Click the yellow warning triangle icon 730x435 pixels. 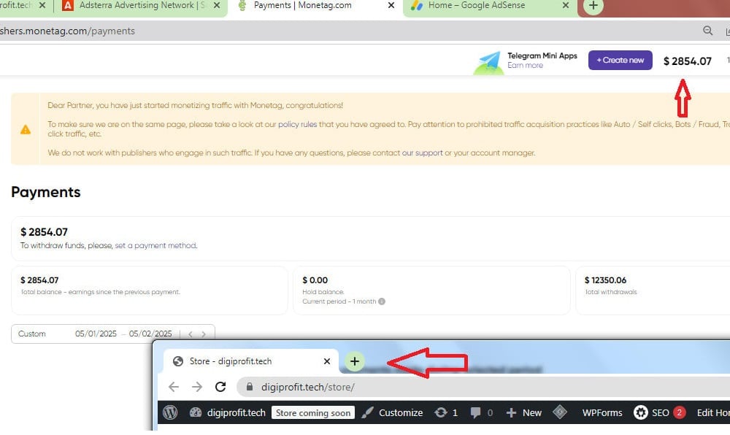[x=26, y=129]
